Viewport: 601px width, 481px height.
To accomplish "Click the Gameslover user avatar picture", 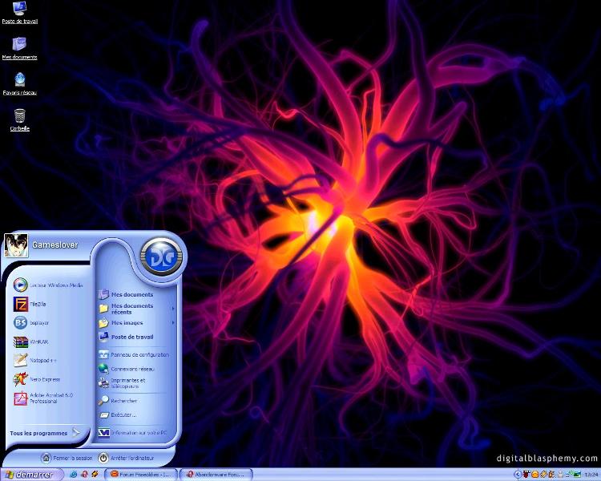I will click(16, 245).
